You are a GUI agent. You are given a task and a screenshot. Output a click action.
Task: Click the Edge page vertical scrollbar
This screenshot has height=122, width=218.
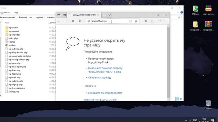point(168,63)
